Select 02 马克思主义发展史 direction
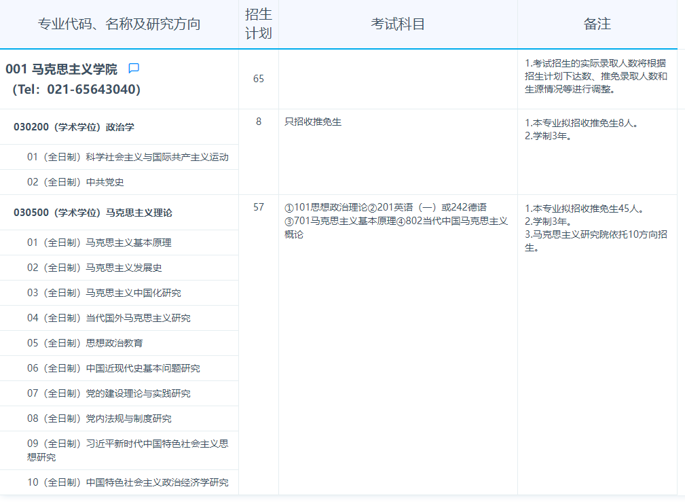This screenshot has height=502, width=685. (x=94, y=268)
